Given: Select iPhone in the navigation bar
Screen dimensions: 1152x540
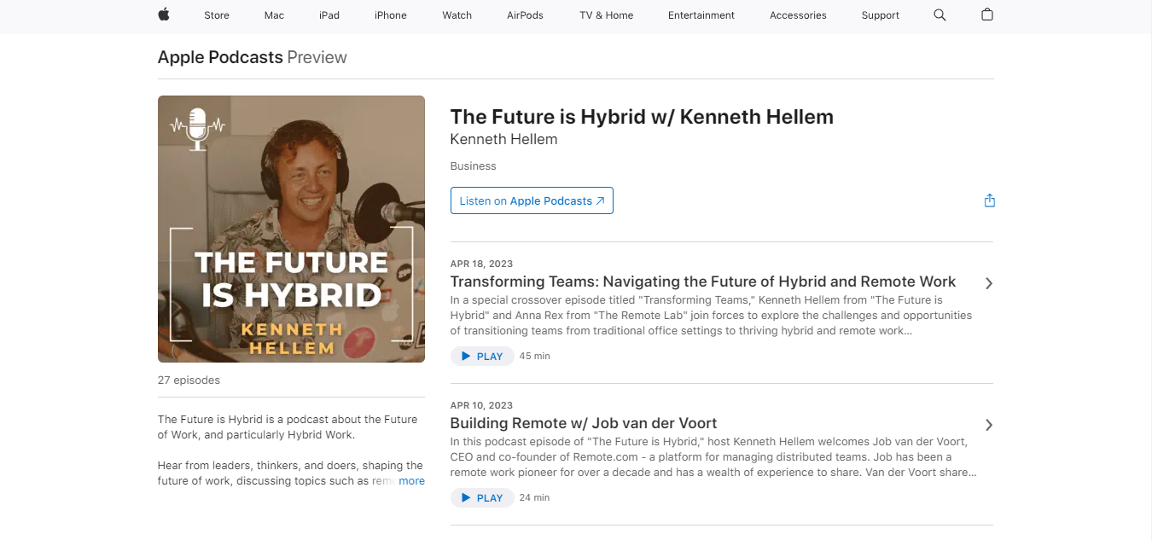Looking at the screenshot, I should (x=391, y=15).
